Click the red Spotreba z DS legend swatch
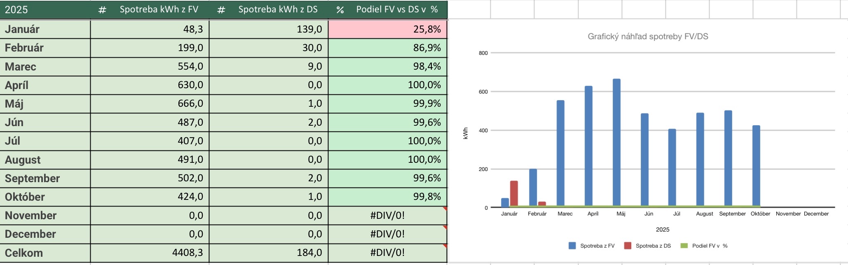Screen dimensions: 848x265 [x=628, y=246]
